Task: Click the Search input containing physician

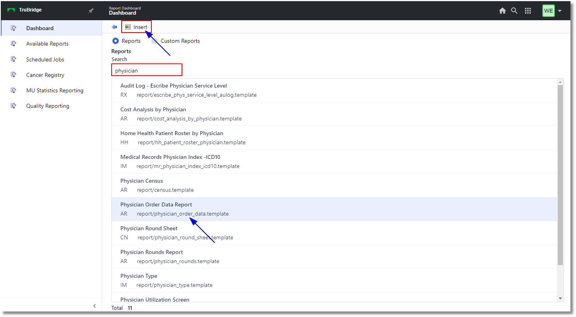Action: pyautogui.click(x=147, y=70)
